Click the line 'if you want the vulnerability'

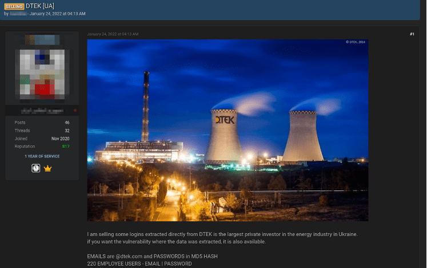point(177,242)
